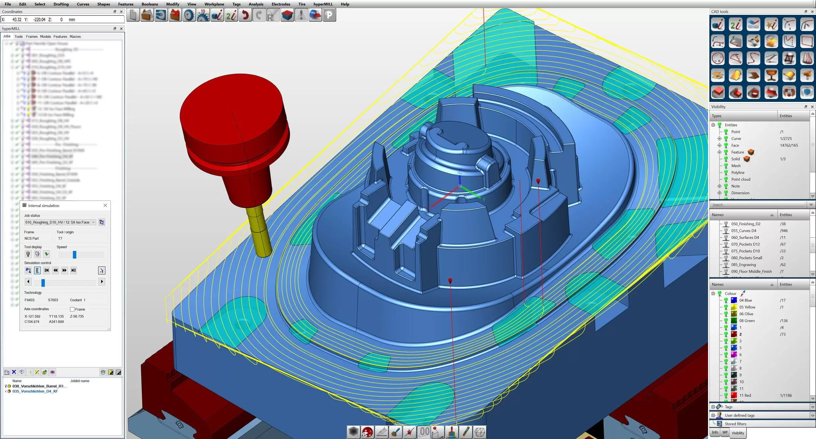Image resolution: width=816 pixels, height=439 pixels.
Task: Switch to the Tools tab
Action: (18, 36)
